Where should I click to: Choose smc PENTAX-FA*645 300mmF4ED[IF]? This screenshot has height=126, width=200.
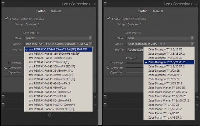tap(58, 109)
